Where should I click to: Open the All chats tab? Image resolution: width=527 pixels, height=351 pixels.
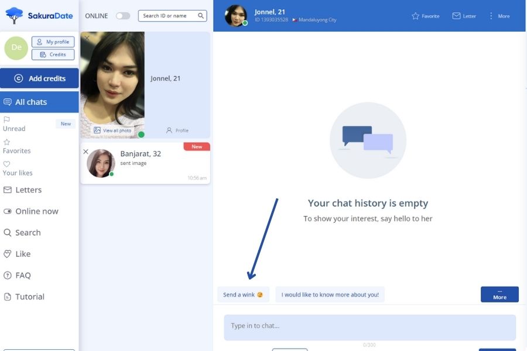pyautogui.click(x=39, y=102)
